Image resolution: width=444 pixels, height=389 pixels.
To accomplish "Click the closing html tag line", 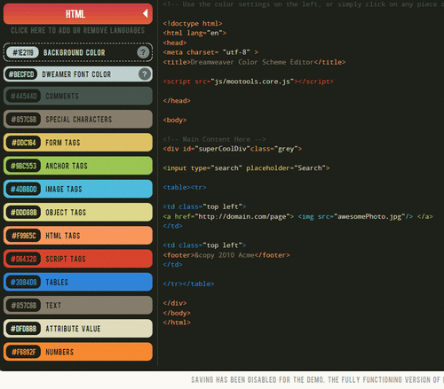I will pos(177,323).
